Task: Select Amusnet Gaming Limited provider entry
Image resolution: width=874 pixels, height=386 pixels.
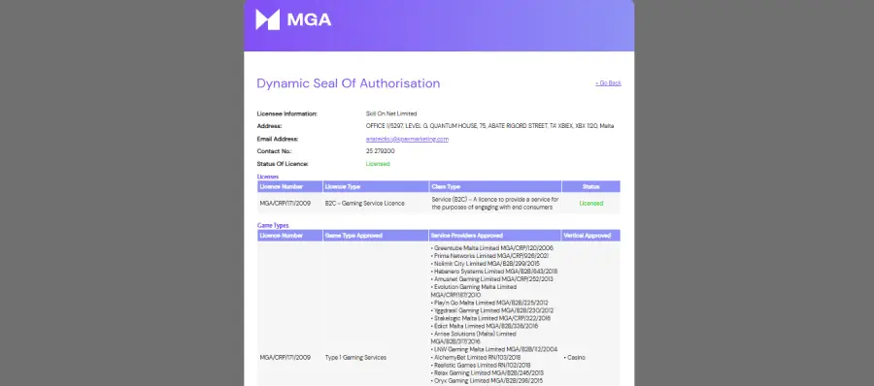Action: click(491, 279)
